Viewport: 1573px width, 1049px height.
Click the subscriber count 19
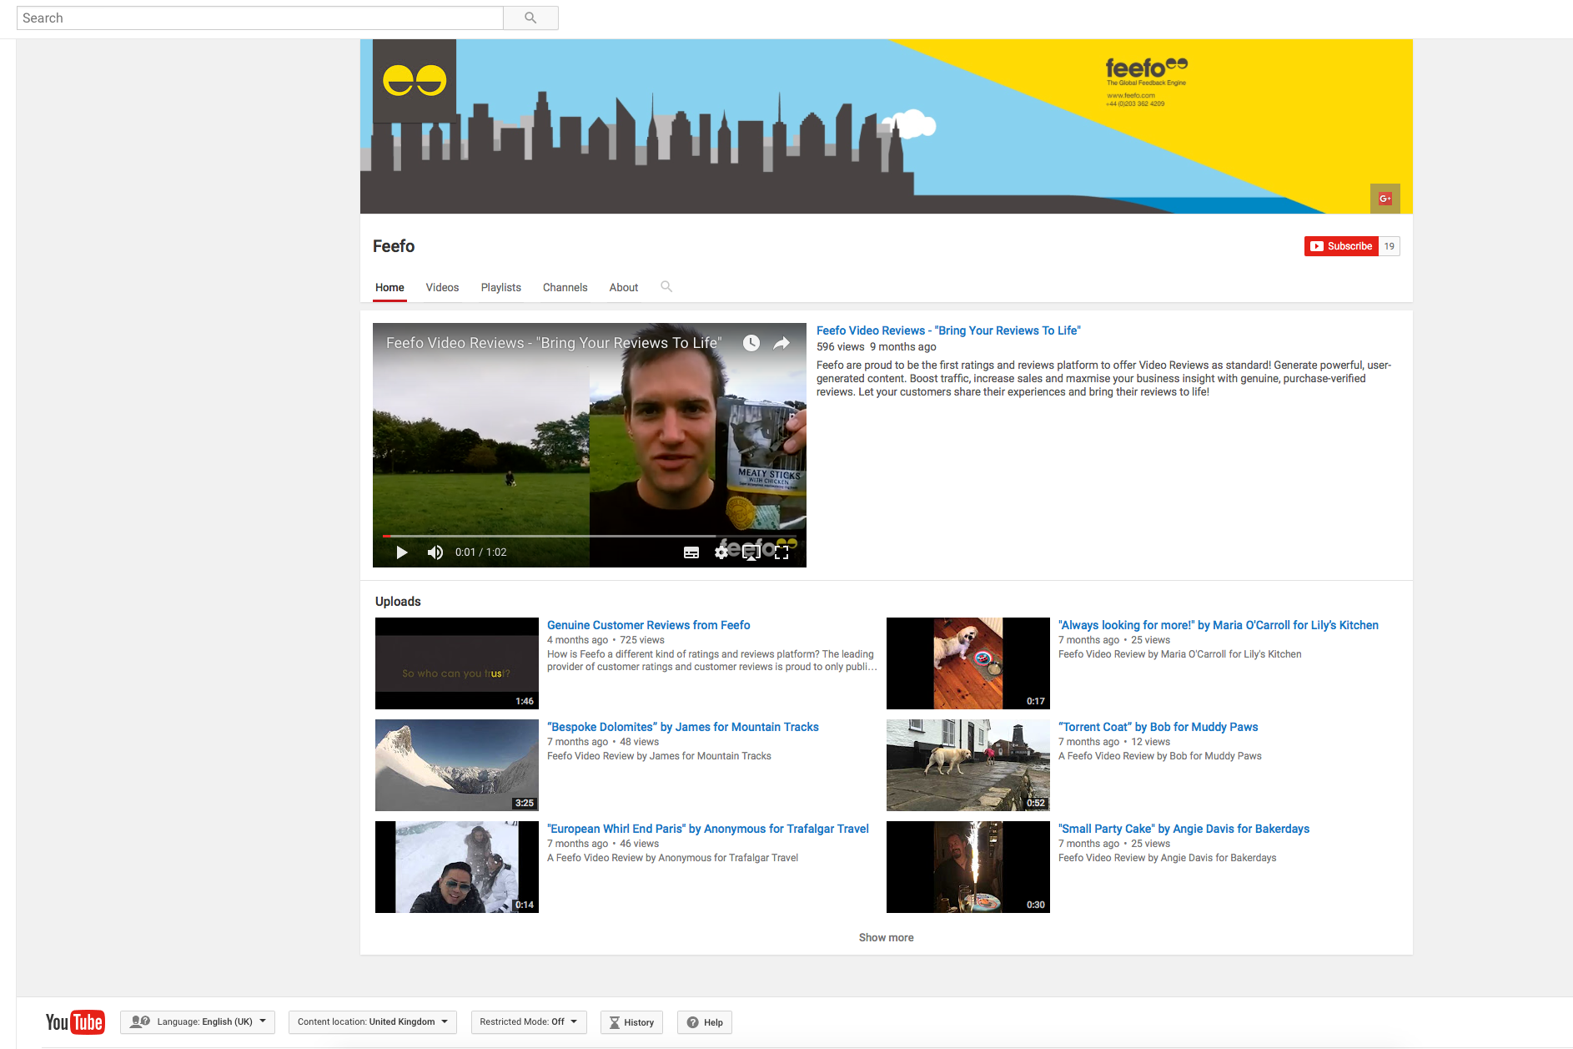(x=1390, y=246)
